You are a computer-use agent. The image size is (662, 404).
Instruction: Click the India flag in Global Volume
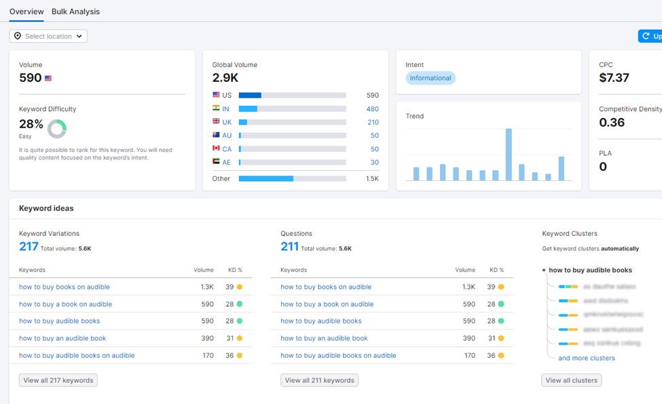click(x=216, y=108)
